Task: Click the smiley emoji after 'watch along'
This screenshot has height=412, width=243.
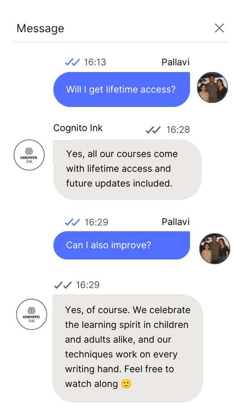Action: coord(126,384)
